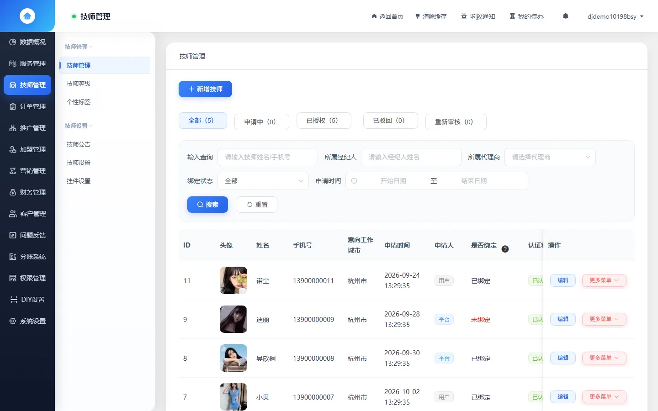Open 更多菜单 for technician 迪丽
This screenshot has height=411, width=658.
tap(604, 319)
